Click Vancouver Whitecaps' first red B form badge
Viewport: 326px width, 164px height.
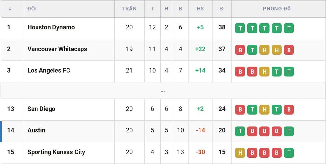pyautogui.click(x=240, y=50)
